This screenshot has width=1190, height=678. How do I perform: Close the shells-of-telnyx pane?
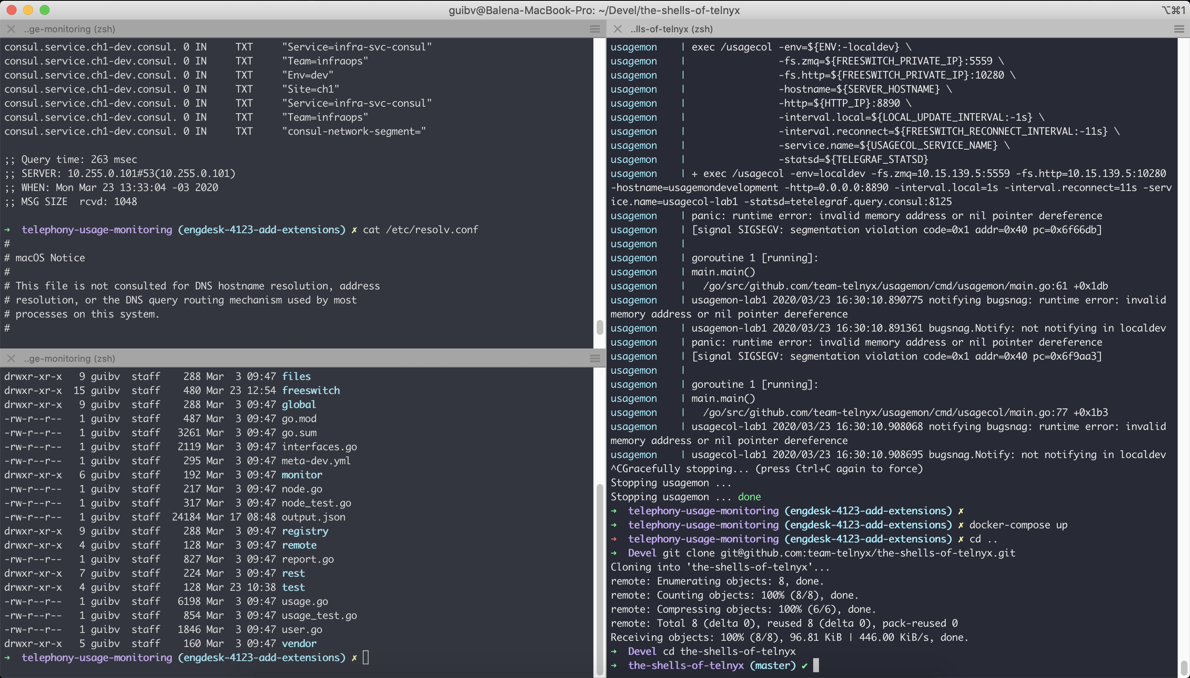click(x=618, y=29)
